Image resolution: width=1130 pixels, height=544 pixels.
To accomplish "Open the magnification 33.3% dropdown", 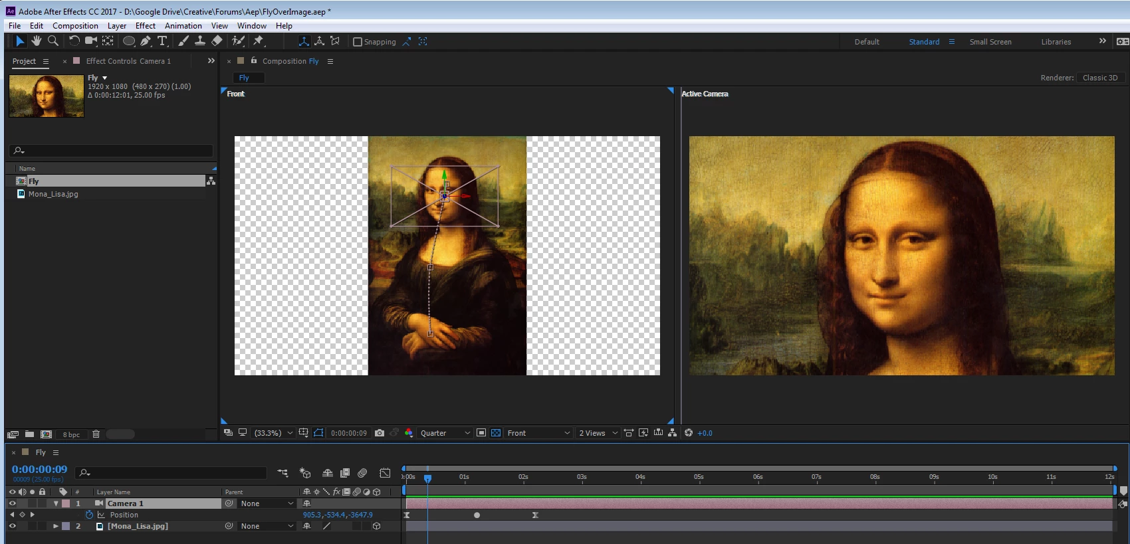I will click(x=274, y=433).
